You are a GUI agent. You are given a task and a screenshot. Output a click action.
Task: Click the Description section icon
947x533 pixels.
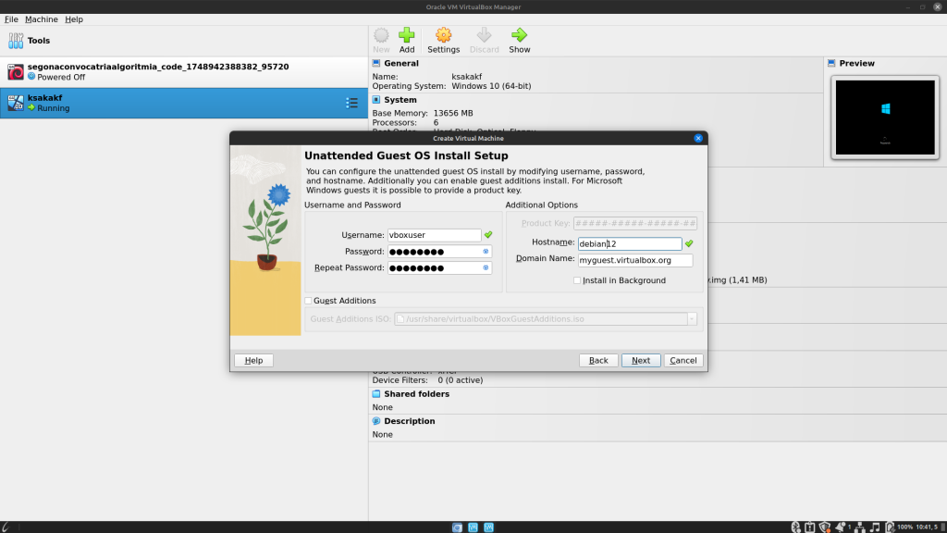tap(376, 421)
